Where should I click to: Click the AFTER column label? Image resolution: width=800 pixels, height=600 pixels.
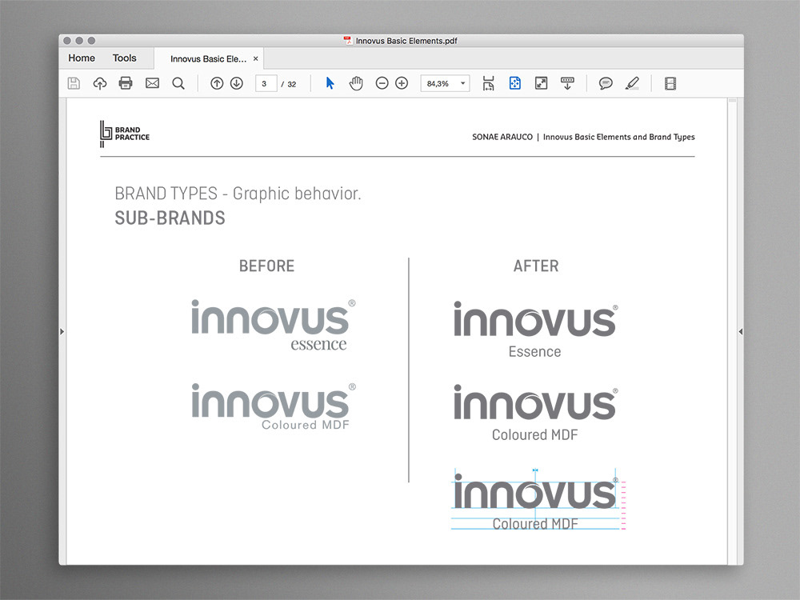click(x=536, y=266)
